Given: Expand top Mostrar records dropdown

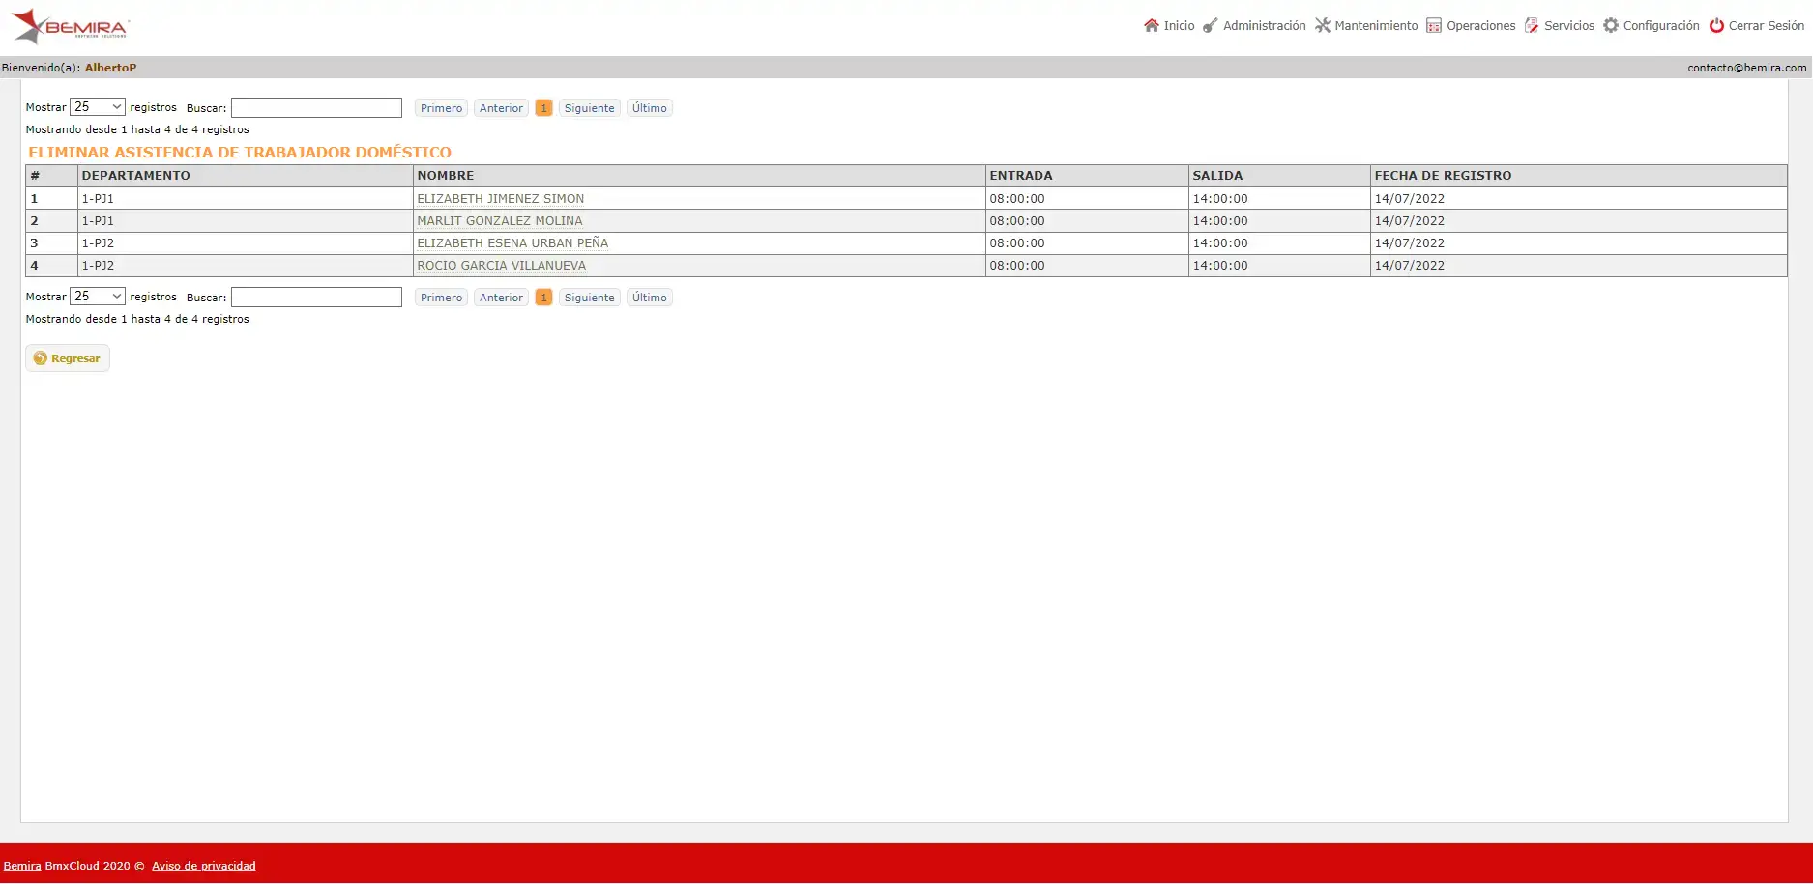Looking at the screenshot, I should (98, 107).
